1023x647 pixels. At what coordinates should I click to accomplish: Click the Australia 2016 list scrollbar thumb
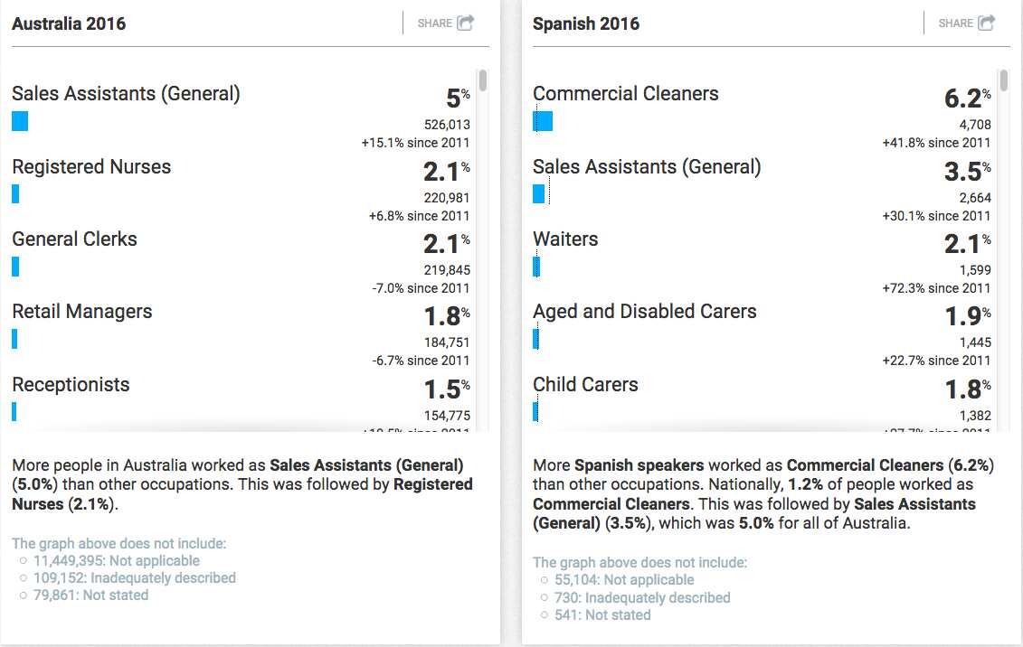[x=483, y=80]
